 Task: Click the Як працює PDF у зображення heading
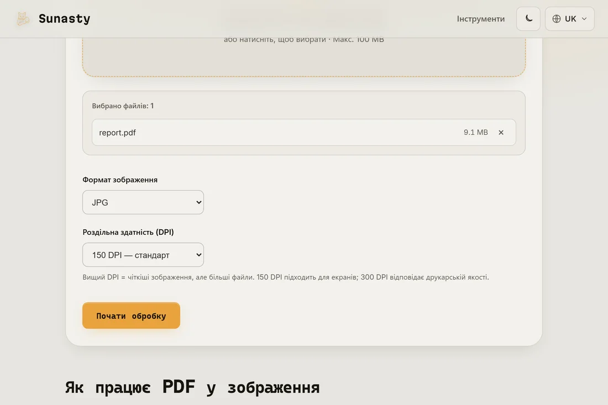pos(192,387)
